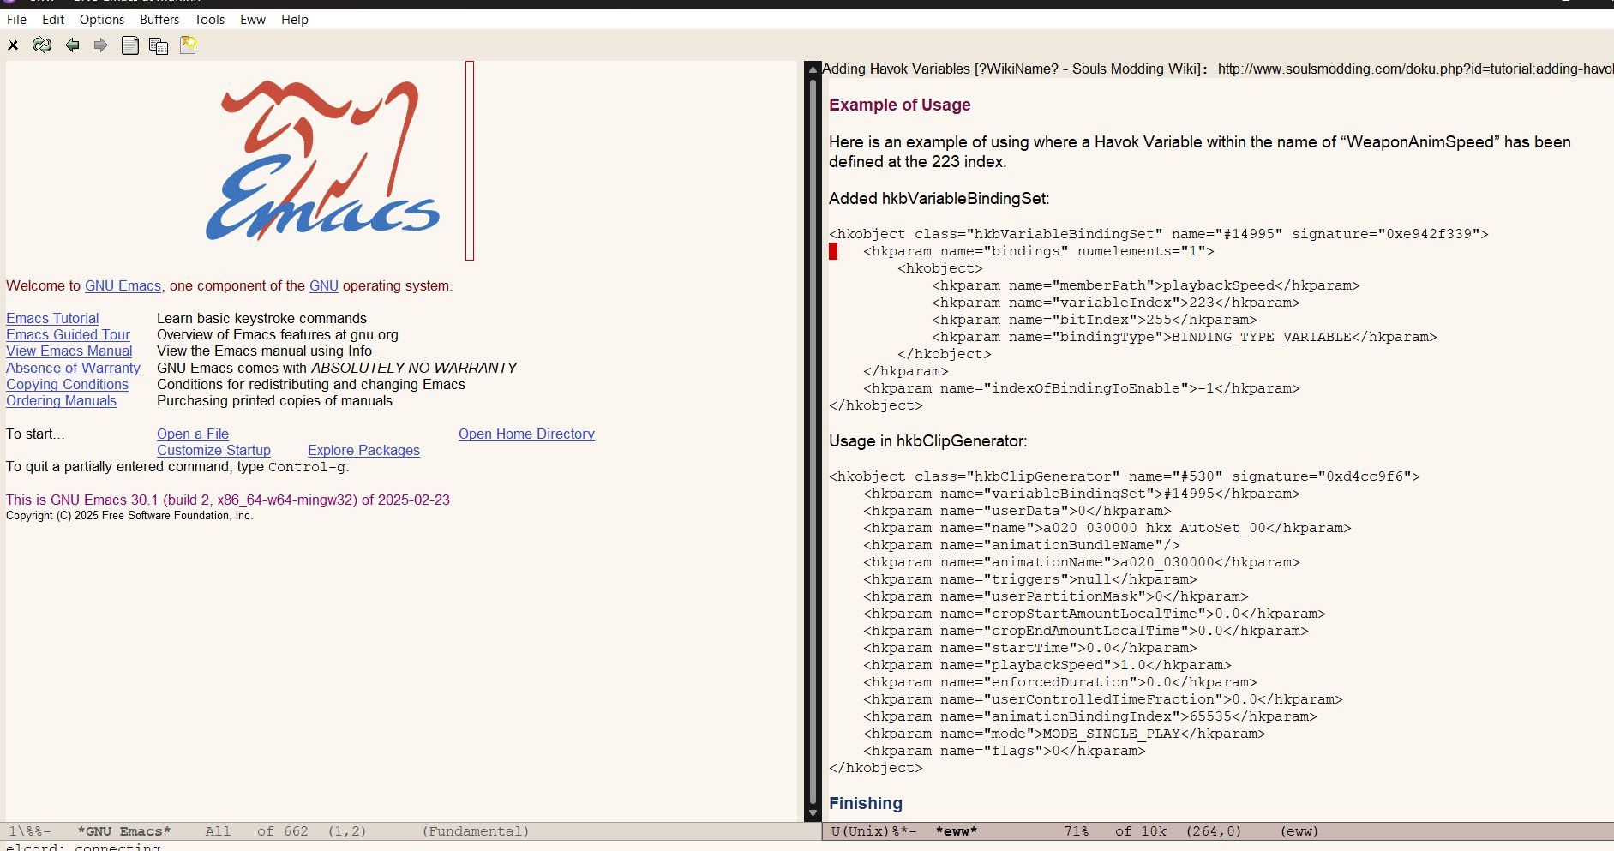The height and width of the screenshot is (851, 1614).
Task: Expand the Buffers menu
Action: click(x=159, y=19)
